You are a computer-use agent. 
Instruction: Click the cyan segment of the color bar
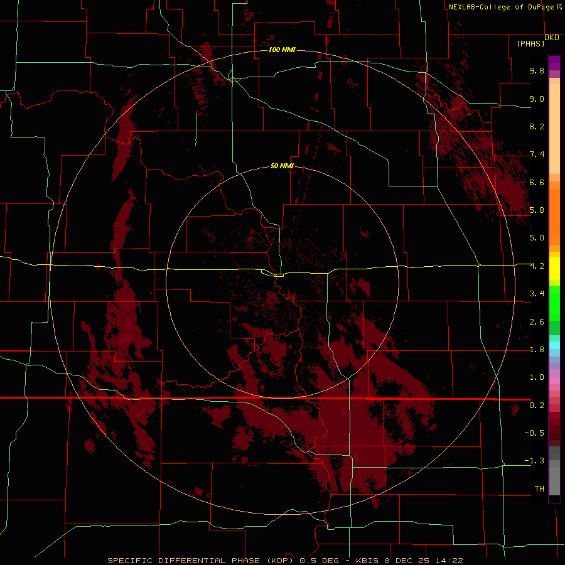click(554, 345)
